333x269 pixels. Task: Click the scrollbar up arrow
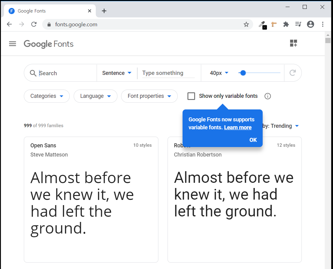(328, 35)
